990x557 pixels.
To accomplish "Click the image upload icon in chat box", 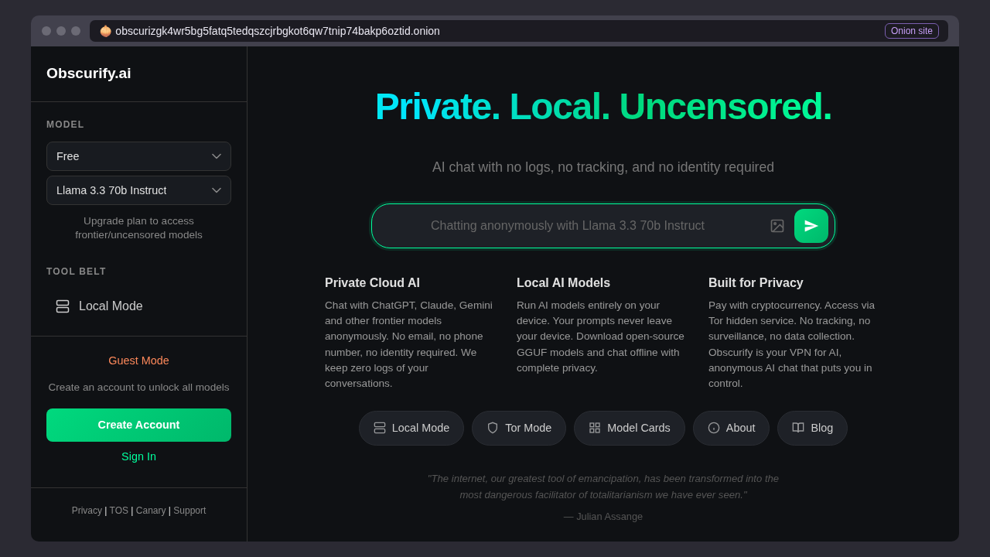I will 777,226.
